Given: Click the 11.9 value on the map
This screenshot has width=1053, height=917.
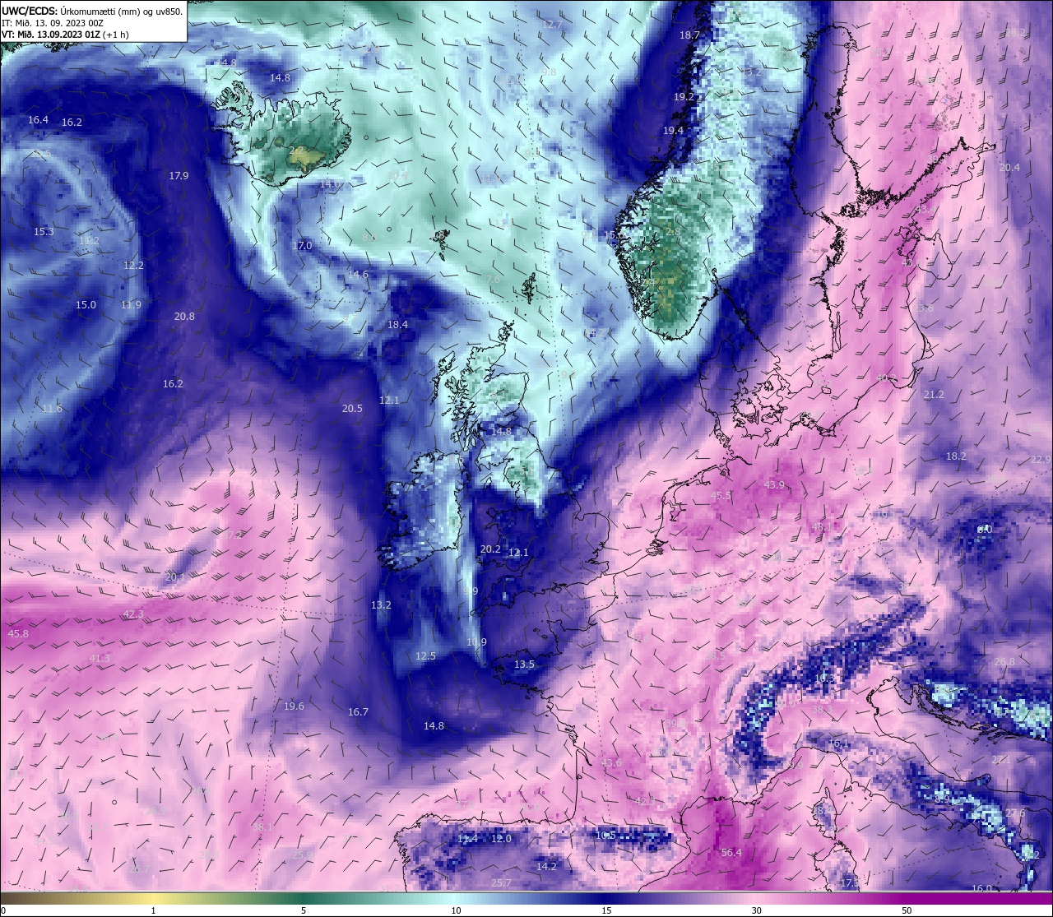Looking at the screenshot, I should 131,304.
